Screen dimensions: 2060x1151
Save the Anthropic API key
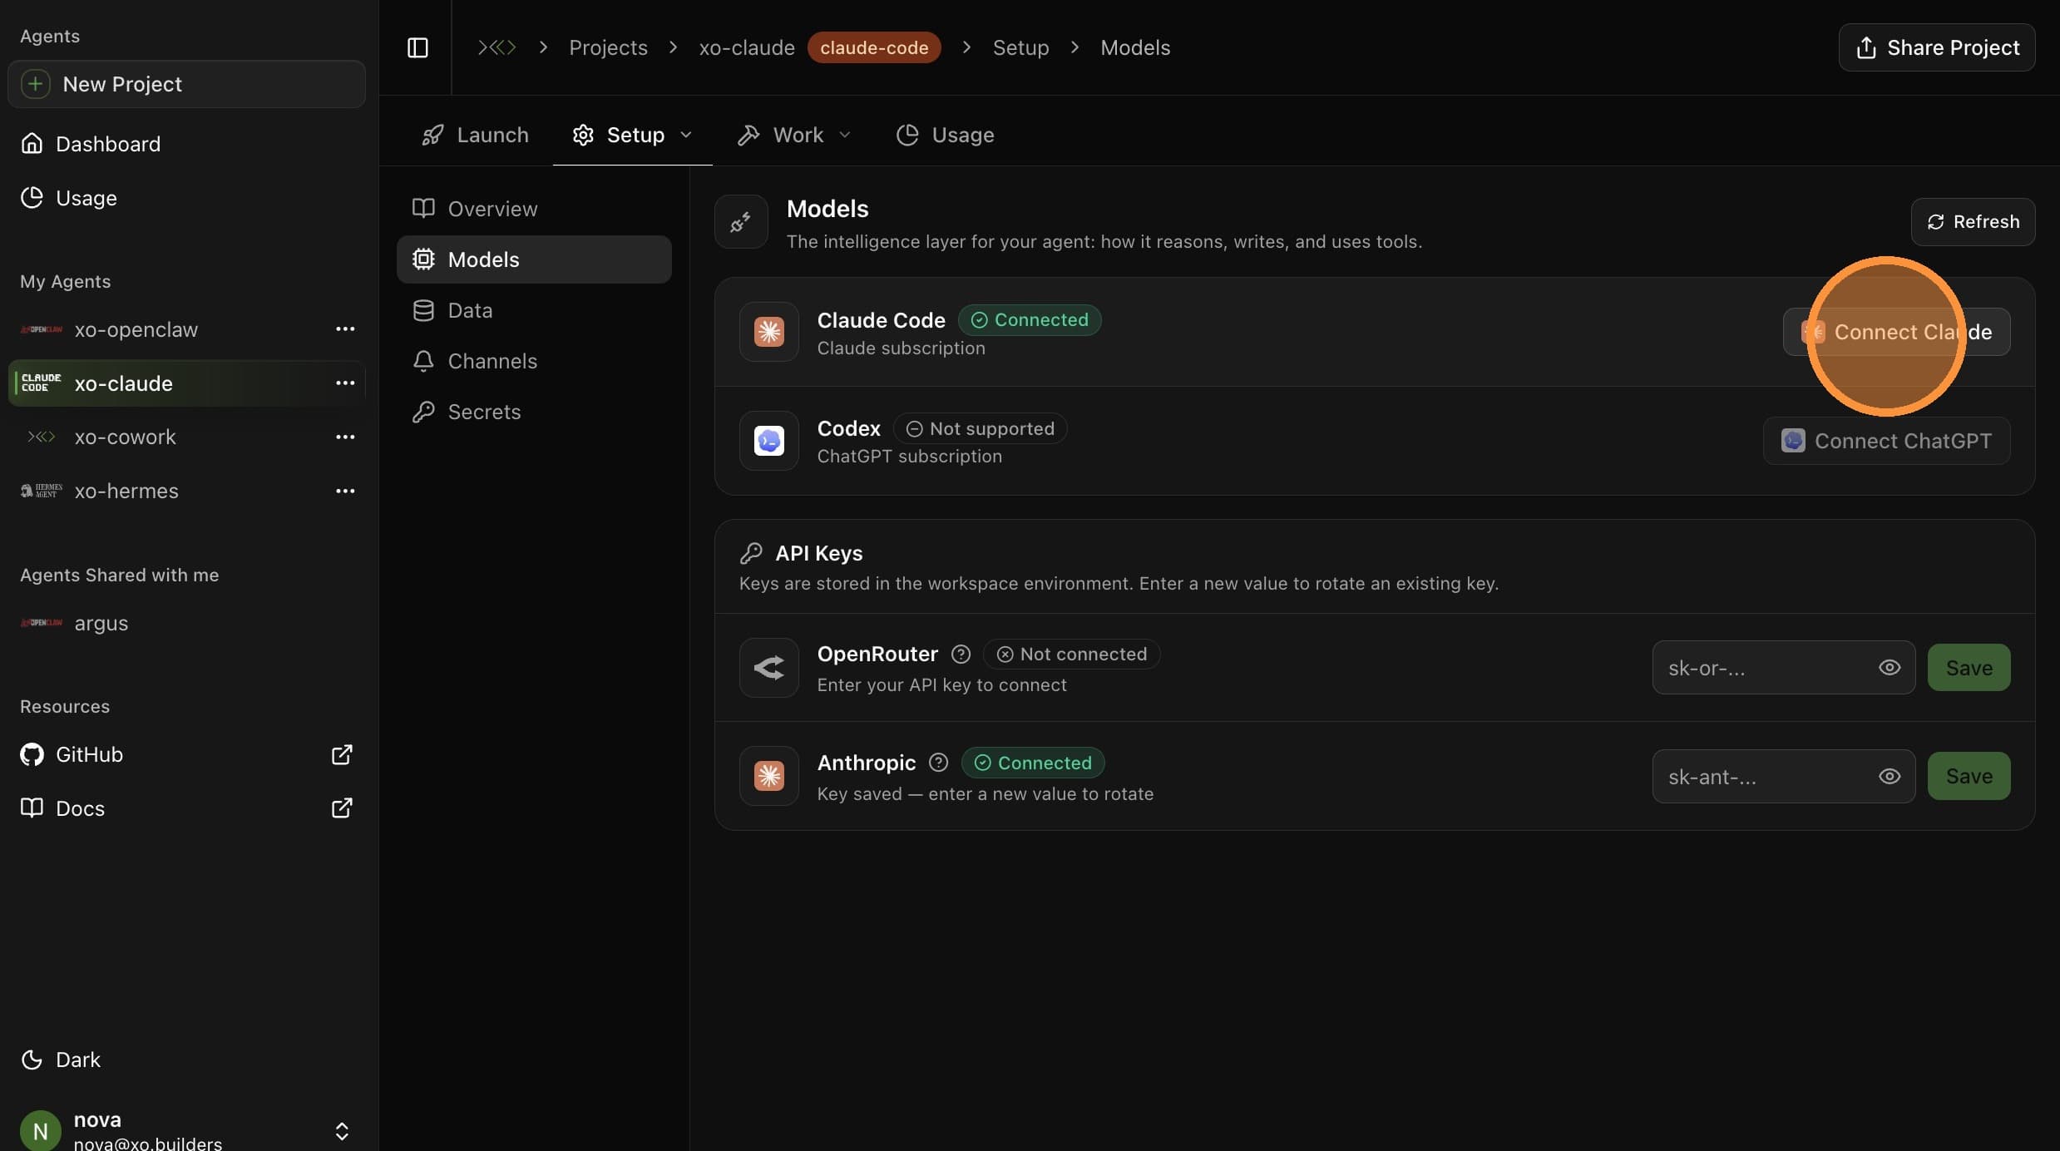click(1969, 776)
